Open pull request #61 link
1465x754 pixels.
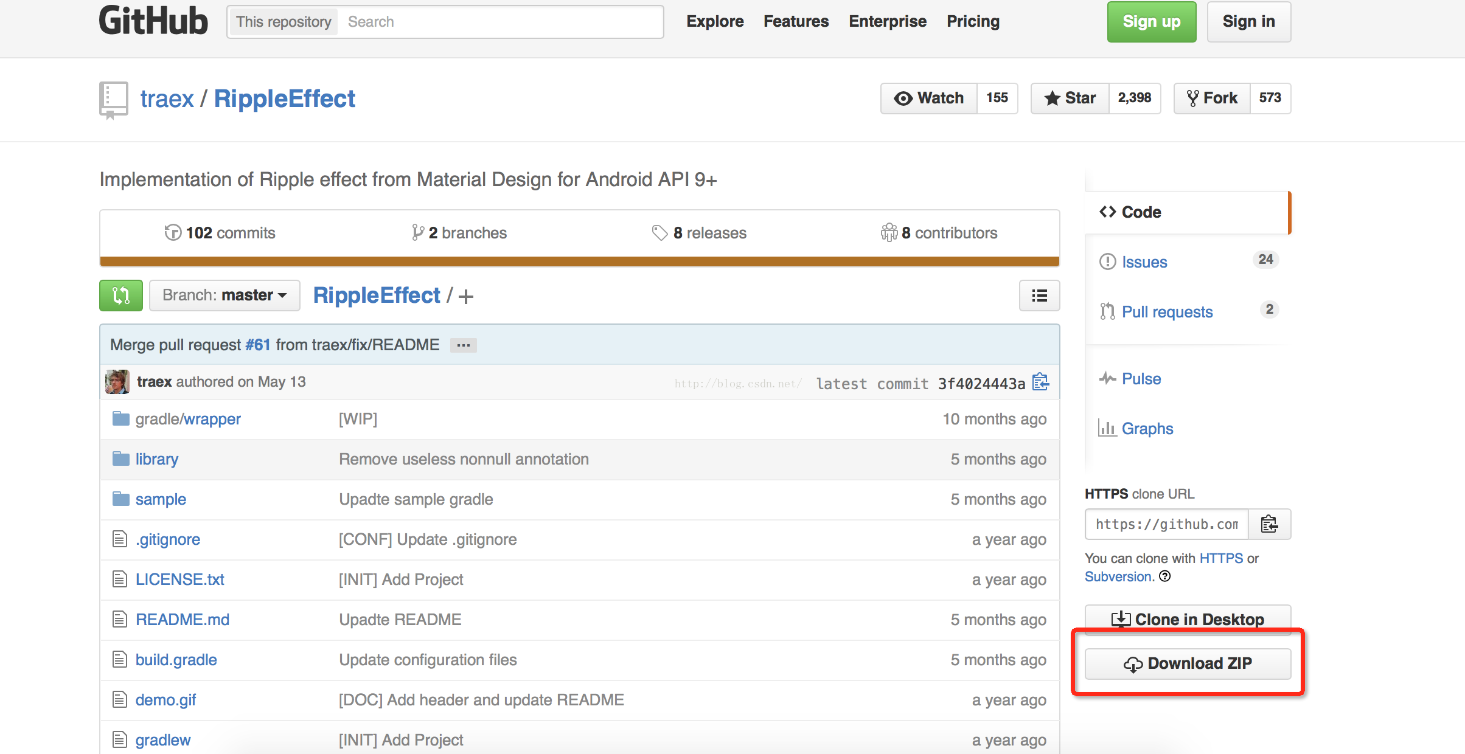(258, 345)
